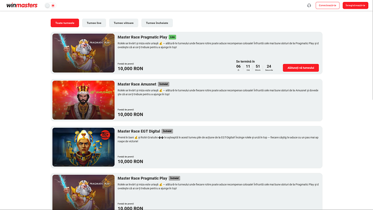
Task: Switch to the Turnee live tab
Action: click(94, 23)
